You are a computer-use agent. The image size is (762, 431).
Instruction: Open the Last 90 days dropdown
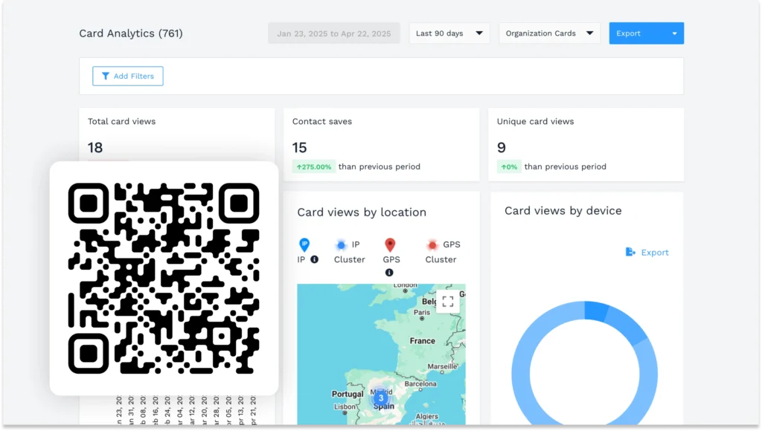(449, 33)
